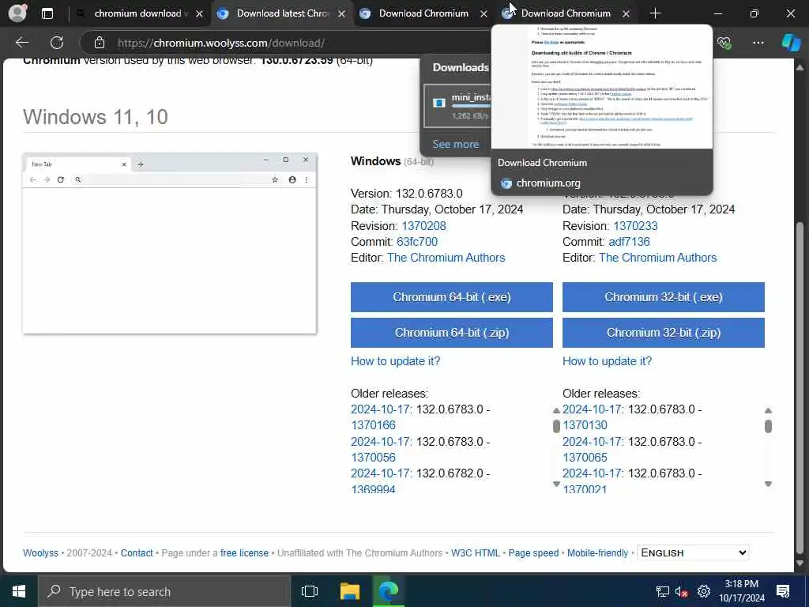Open the tab actions menu icon
The image size is (809, 607).
pyautogui.click(x=47, y=13)
